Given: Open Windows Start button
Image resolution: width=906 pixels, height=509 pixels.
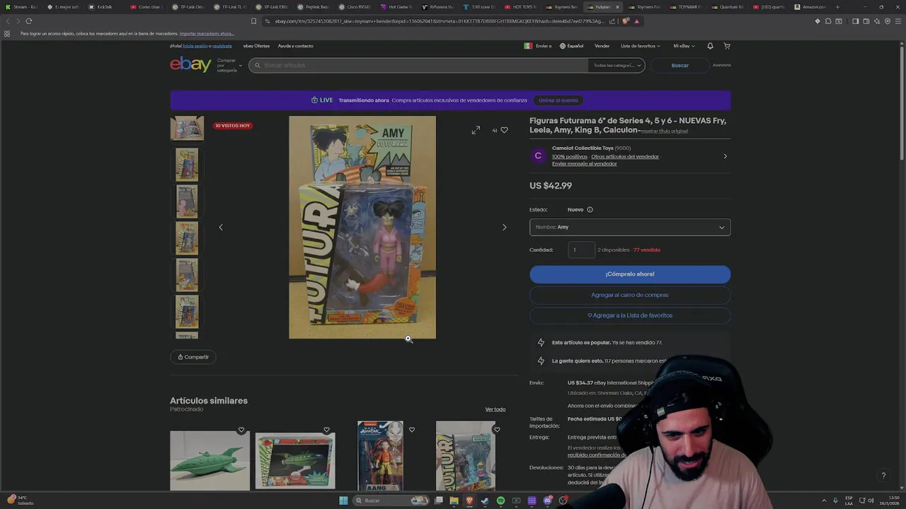Looking at the screenshot, I should click(343, 501).
